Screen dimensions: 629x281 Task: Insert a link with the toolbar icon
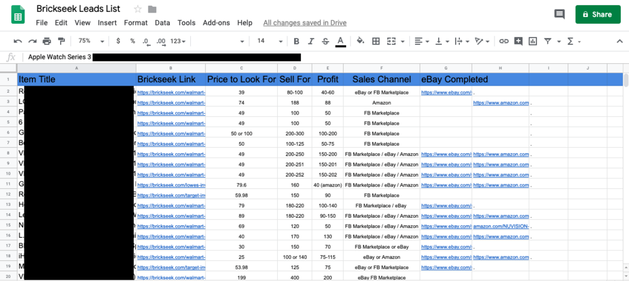tap(504, 41)
